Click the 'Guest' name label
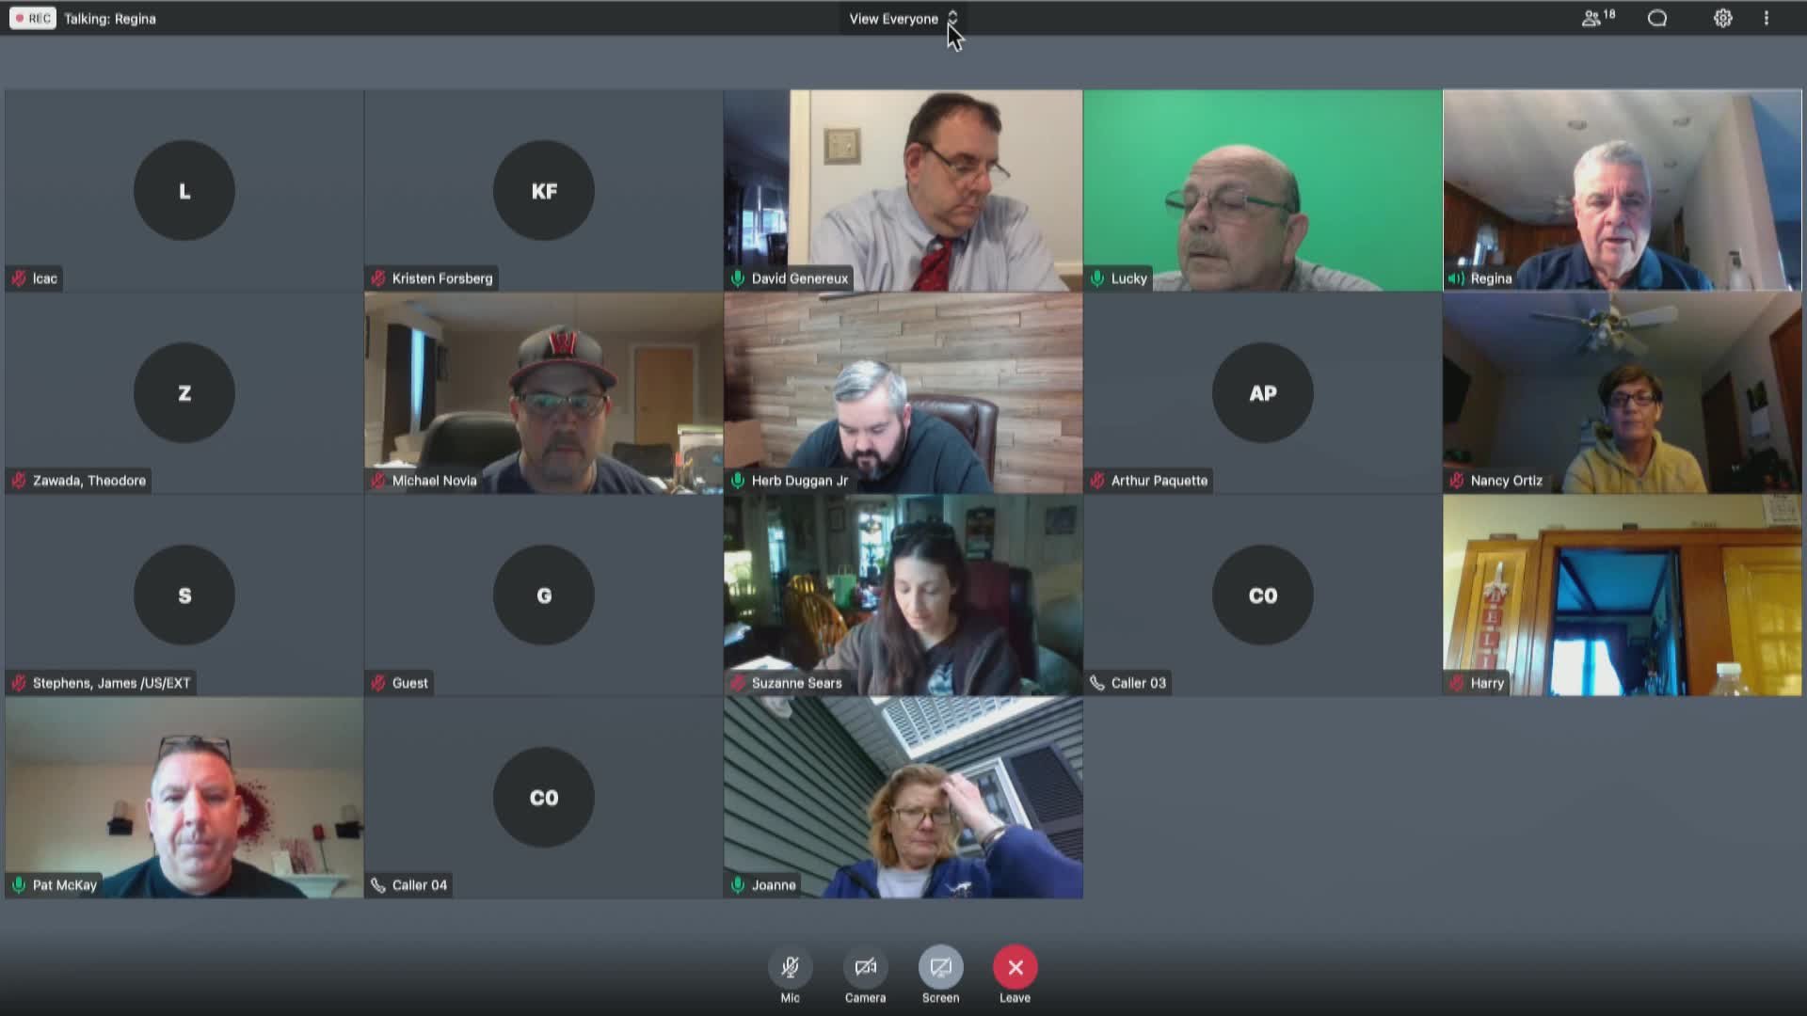The height and width of the screenshot is (1016, 1807). pos(410,683)
